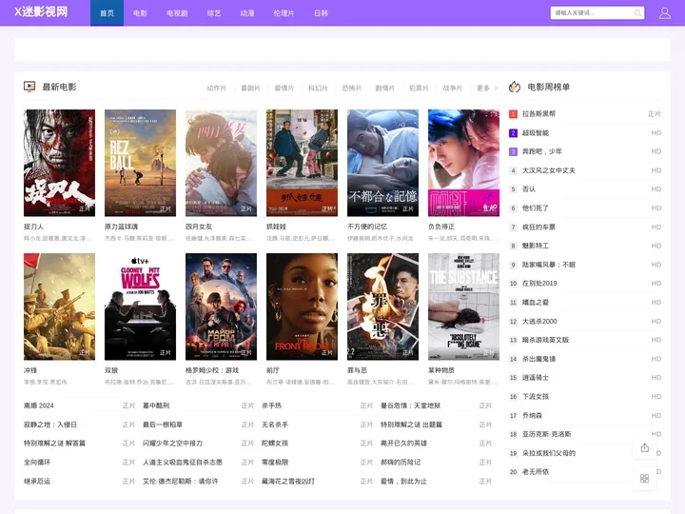
Task: Expand 更多 movie categories
Action: click(x=487, y=88)
